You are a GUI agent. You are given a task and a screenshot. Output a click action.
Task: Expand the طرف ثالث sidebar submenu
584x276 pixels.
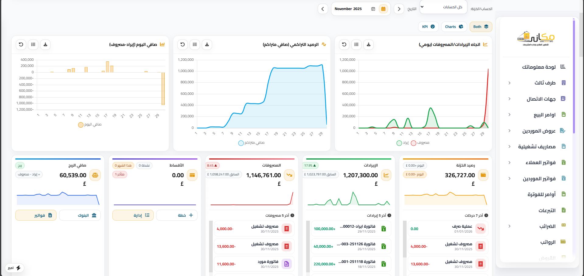pos(509,83)
